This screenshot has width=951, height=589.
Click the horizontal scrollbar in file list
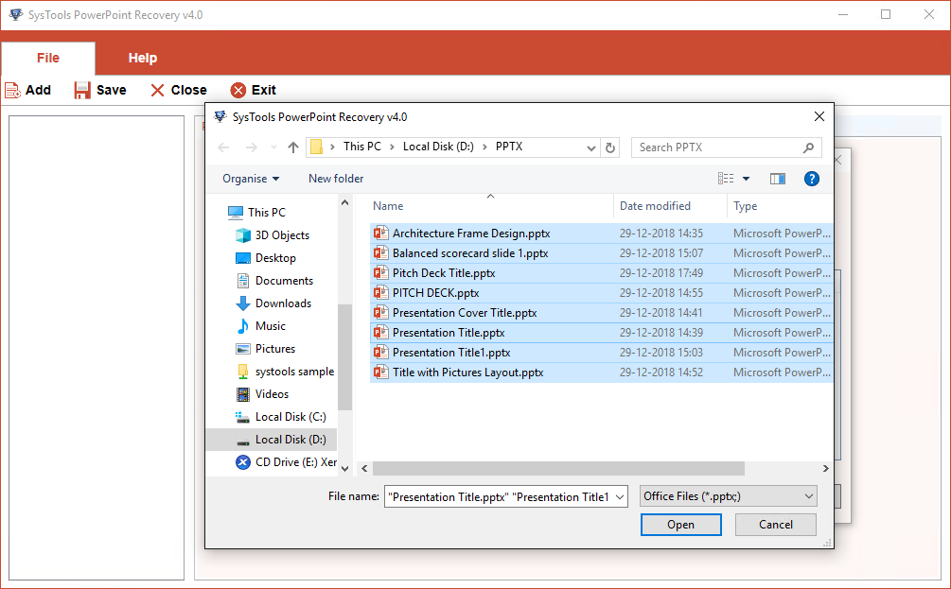(558, 468)
